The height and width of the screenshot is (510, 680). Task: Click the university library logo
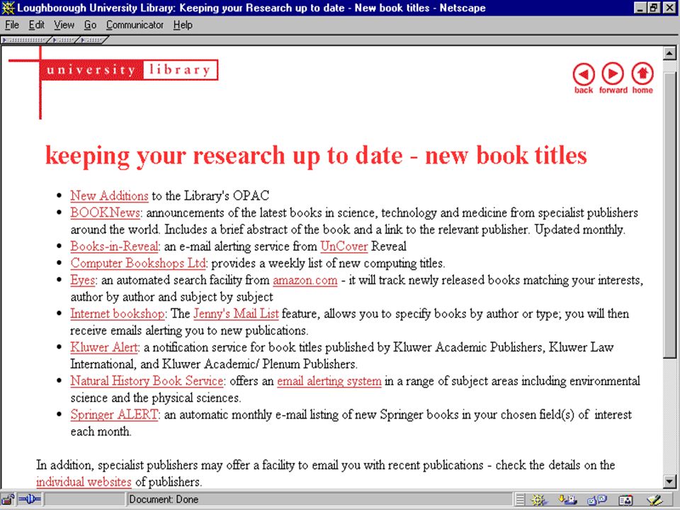[x=129, y=70]
